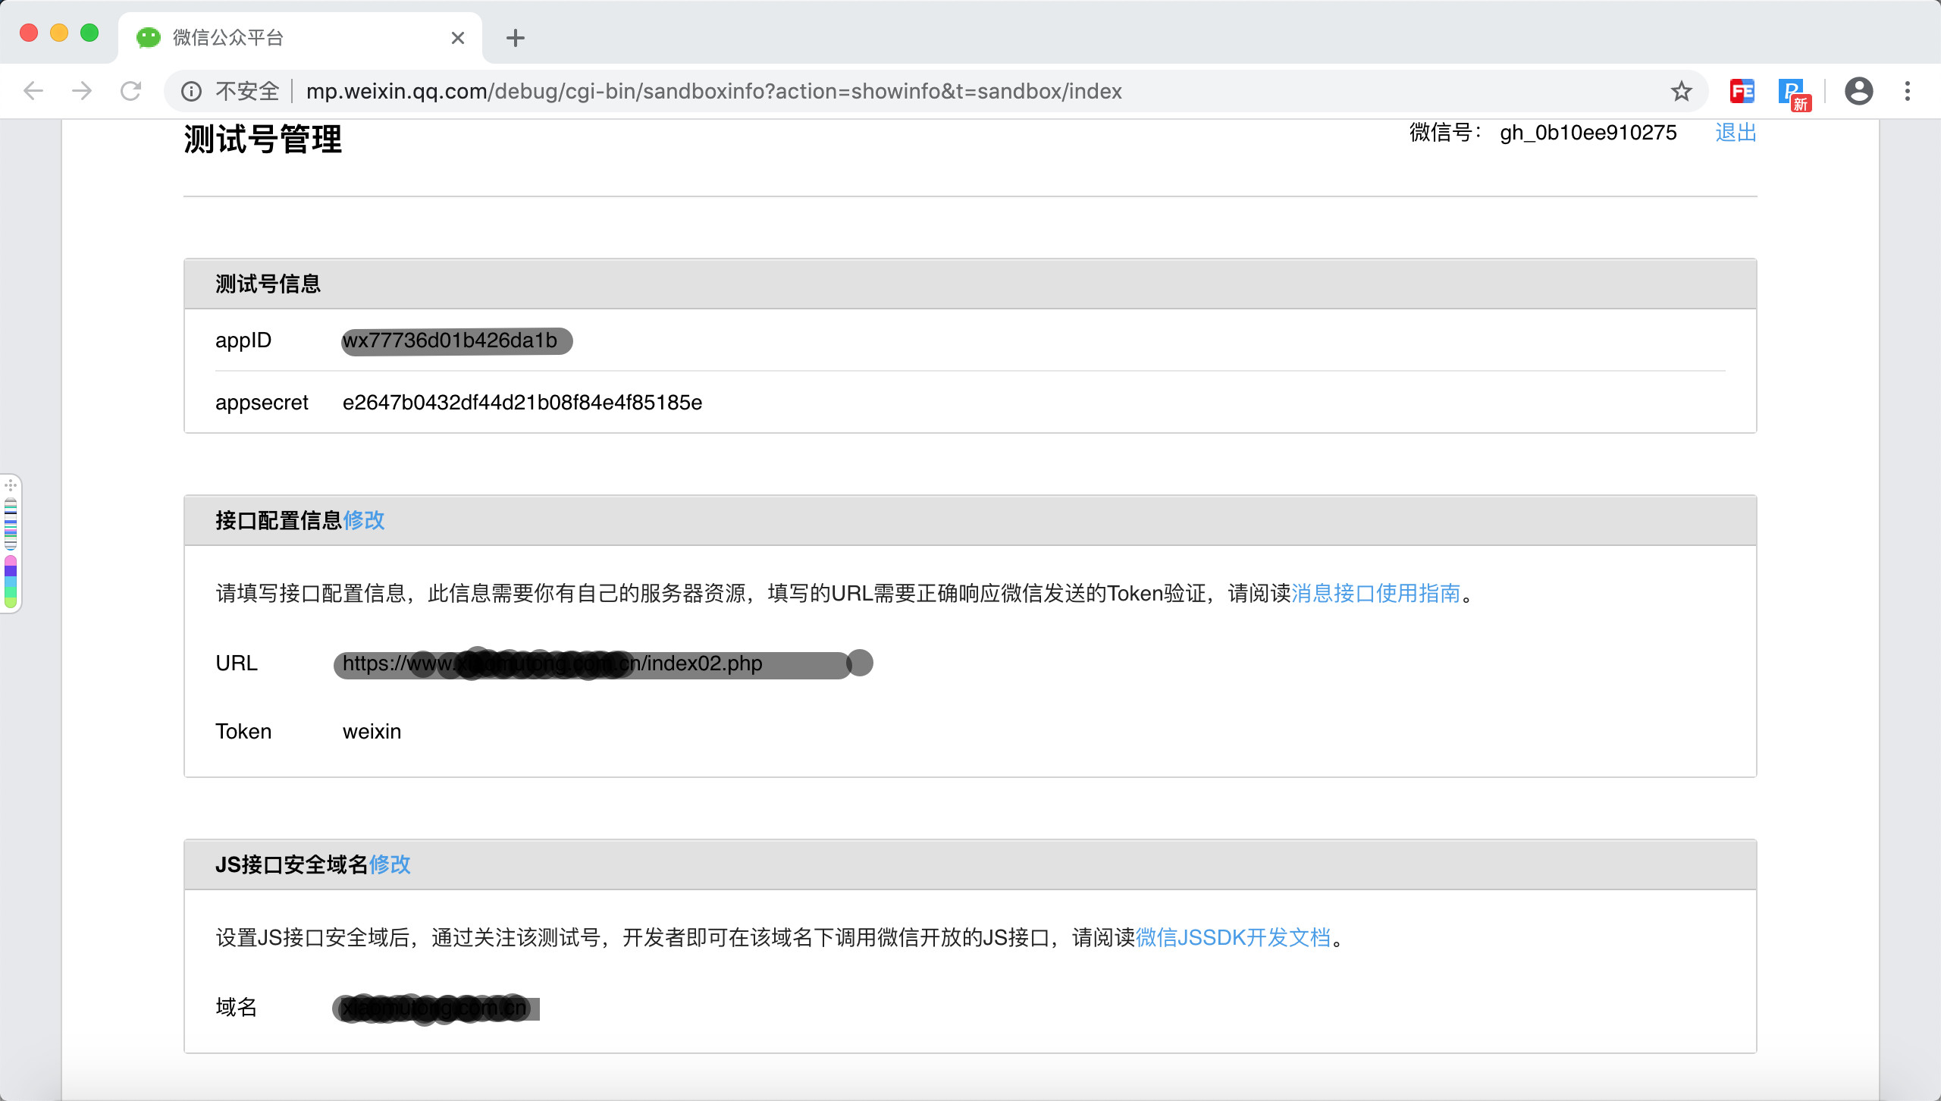1941x1101 pixels.
Task: Click the 退出 logout link
Action: pyautogui.click(x=1736, y=133)
